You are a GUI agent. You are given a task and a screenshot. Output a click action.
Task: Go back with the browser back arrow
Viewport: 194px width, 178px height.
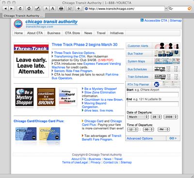point(5,9)
